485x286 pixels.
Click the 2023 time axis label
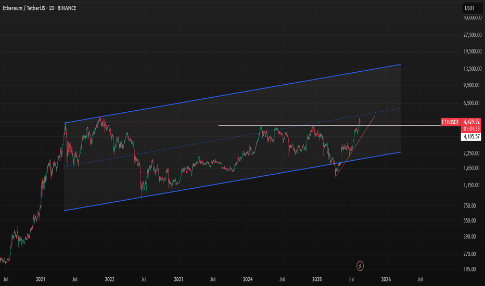(x=178, y=279)
